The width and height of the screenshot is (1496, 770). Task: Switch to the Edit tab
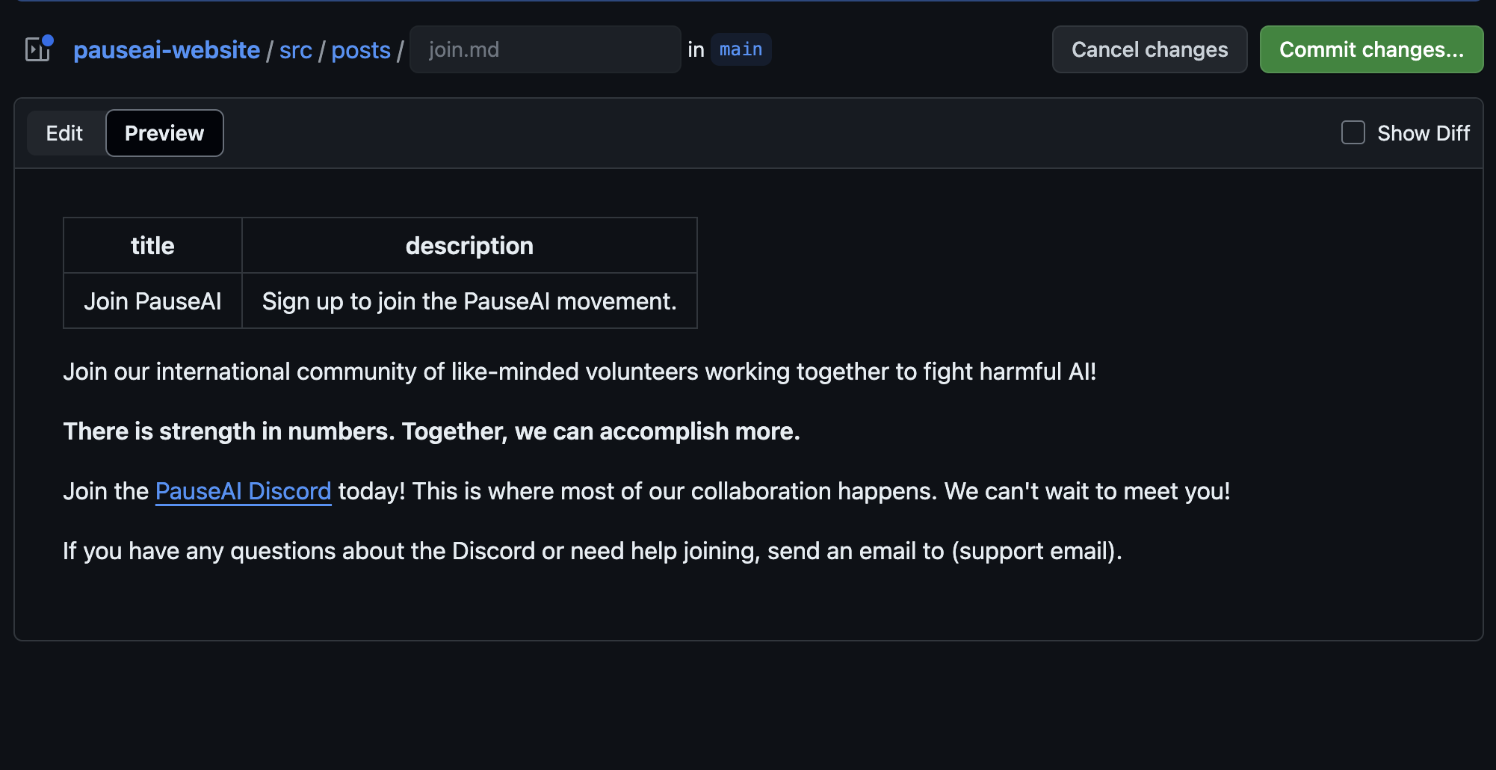(64, 133)
